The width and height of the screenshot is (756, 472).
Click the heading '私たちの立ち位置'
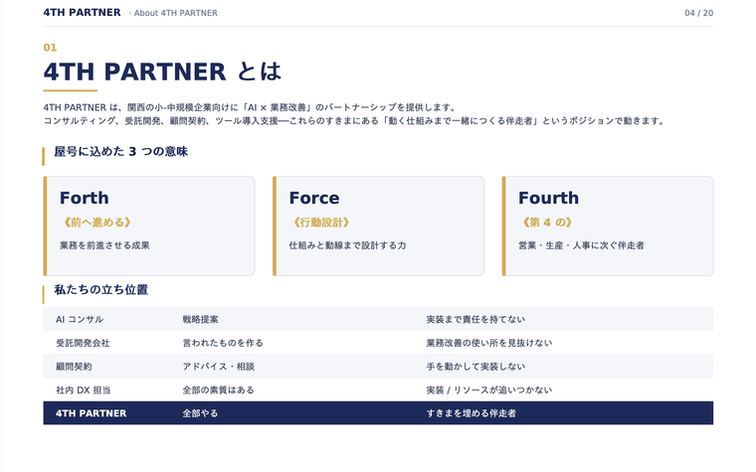coord(100,289)
